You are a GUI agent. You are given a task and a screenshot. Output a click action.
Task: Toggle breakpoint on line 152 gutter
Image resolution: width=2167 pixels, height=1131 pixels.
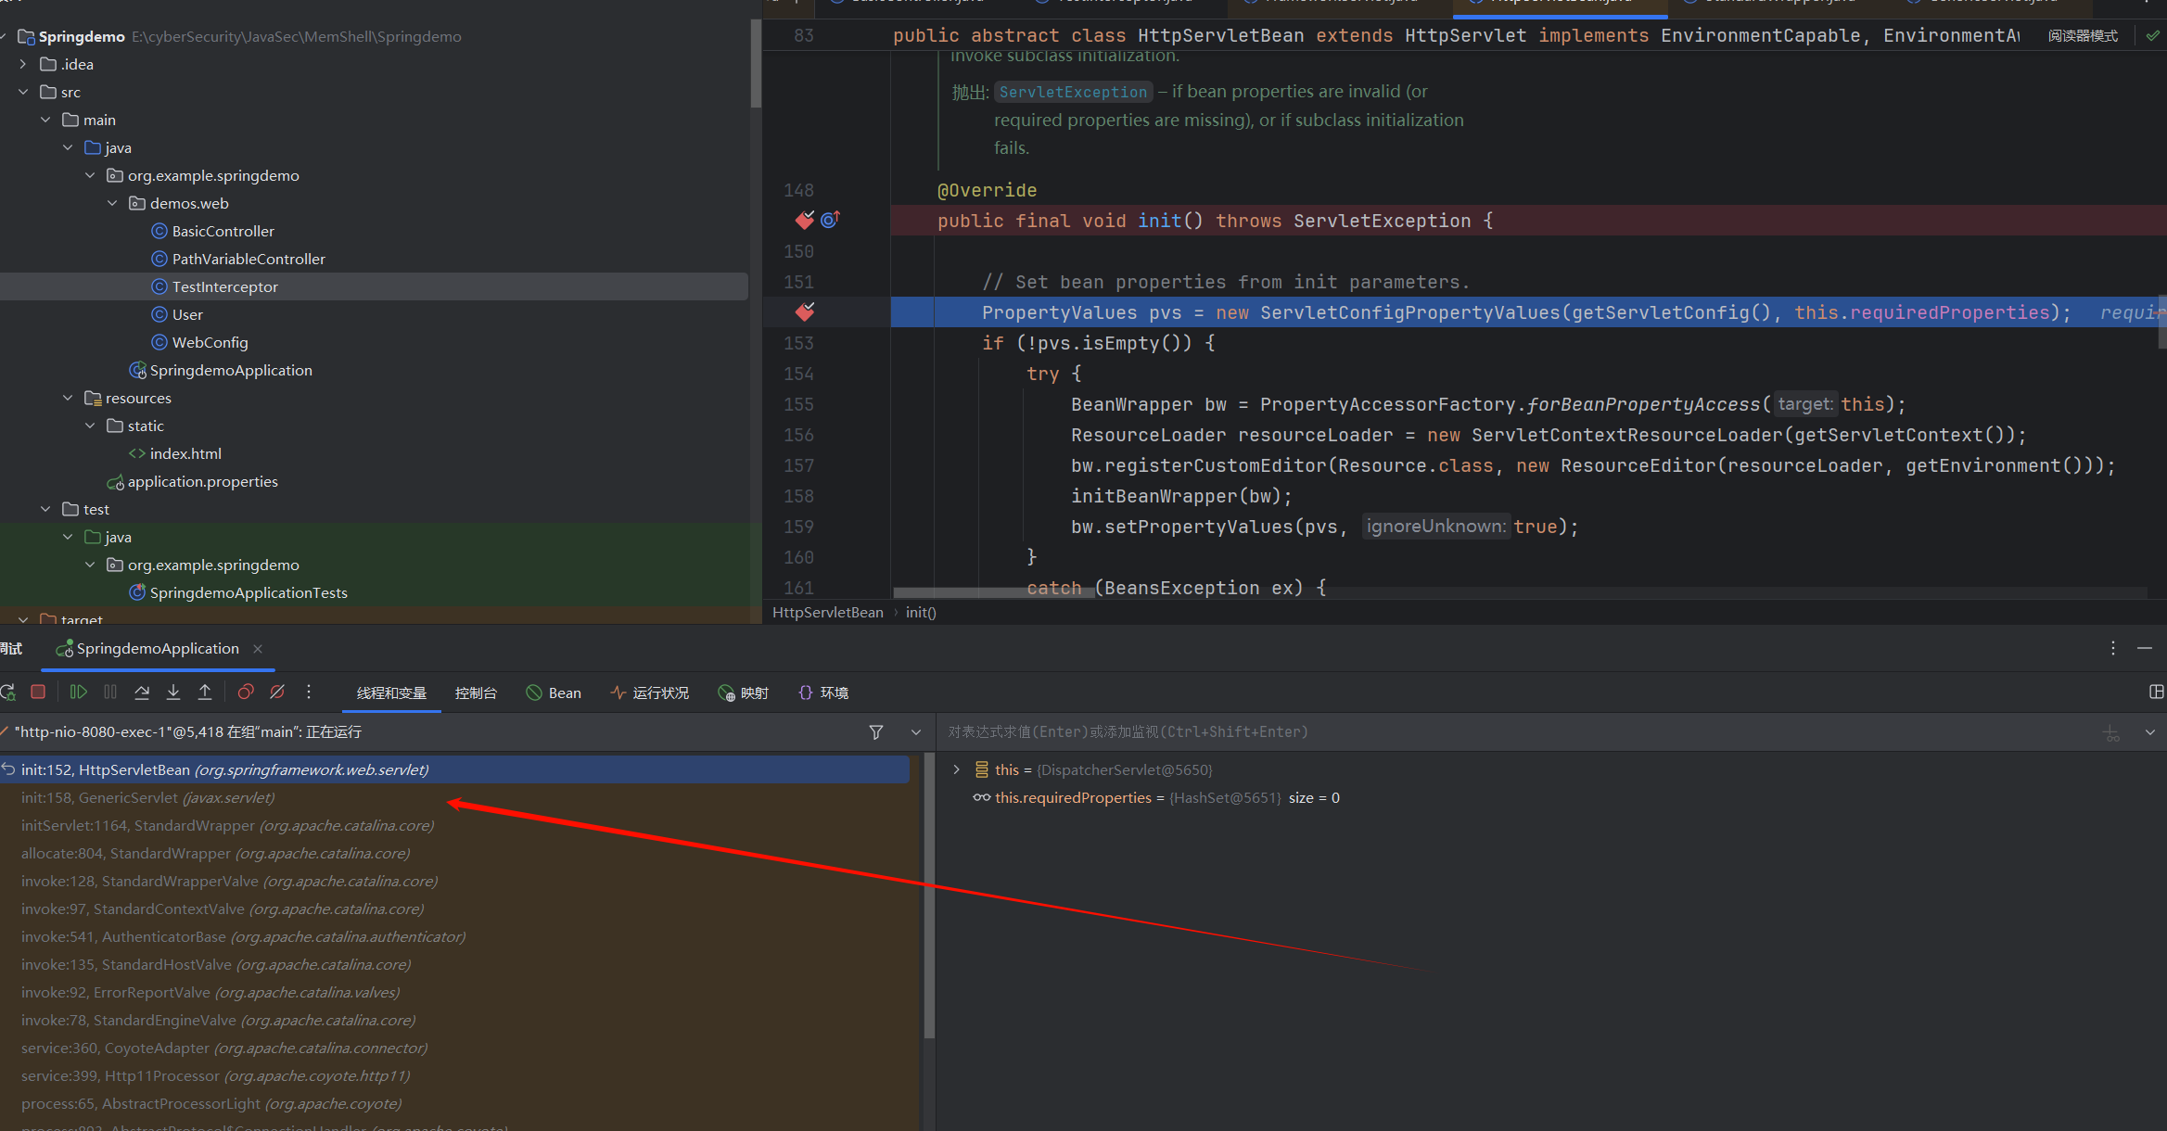pyautogui.click(x=804, y=311)
